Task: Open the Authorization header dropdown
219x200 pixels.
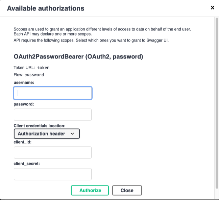Action: coord(47,134)
